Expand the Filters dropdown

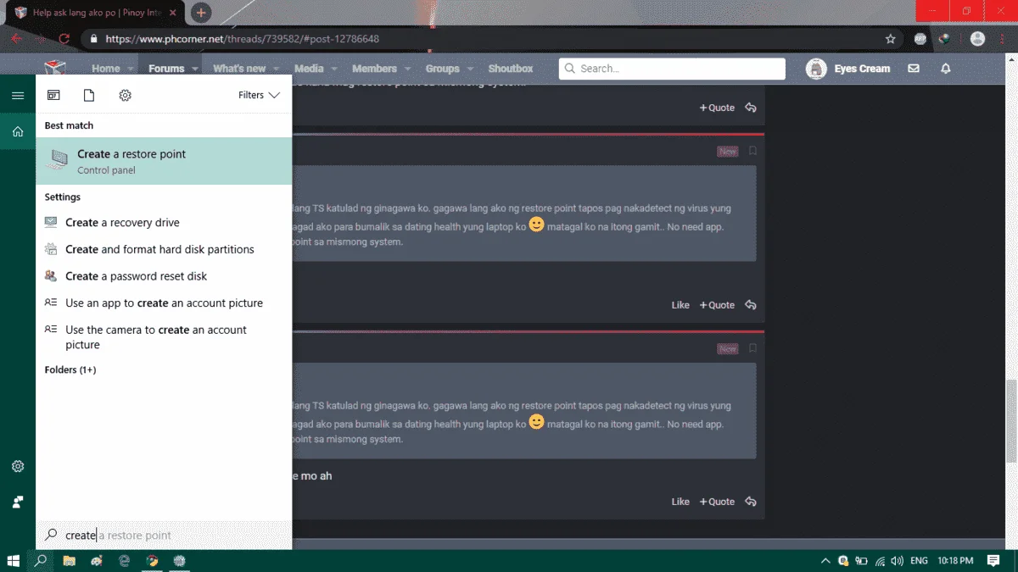[259, 95]
